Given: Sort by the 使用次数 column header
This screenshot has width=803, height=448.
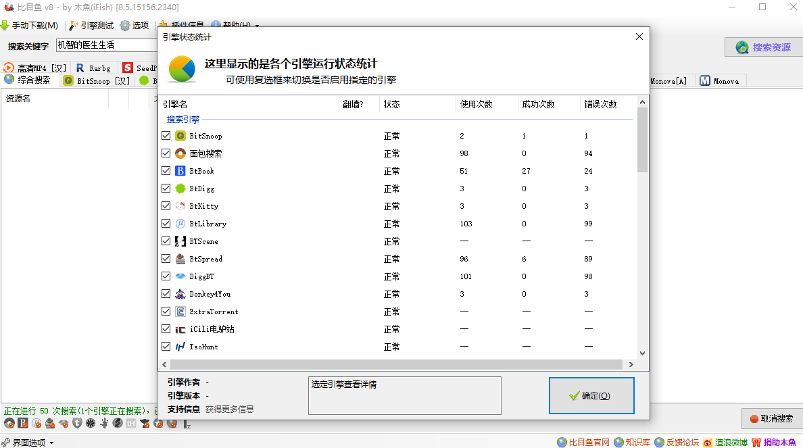Looking at the screenshot, I should (x=487, y=104).
